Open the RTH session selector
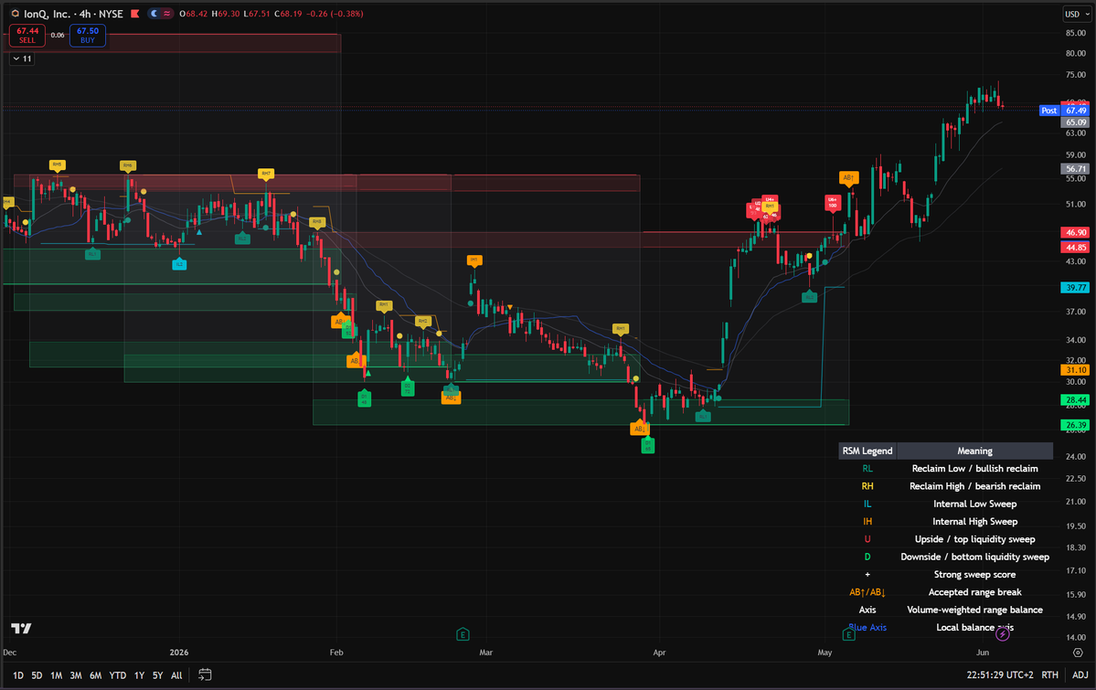This screenshot has width=1096, height=690. tap(1050, 675)
